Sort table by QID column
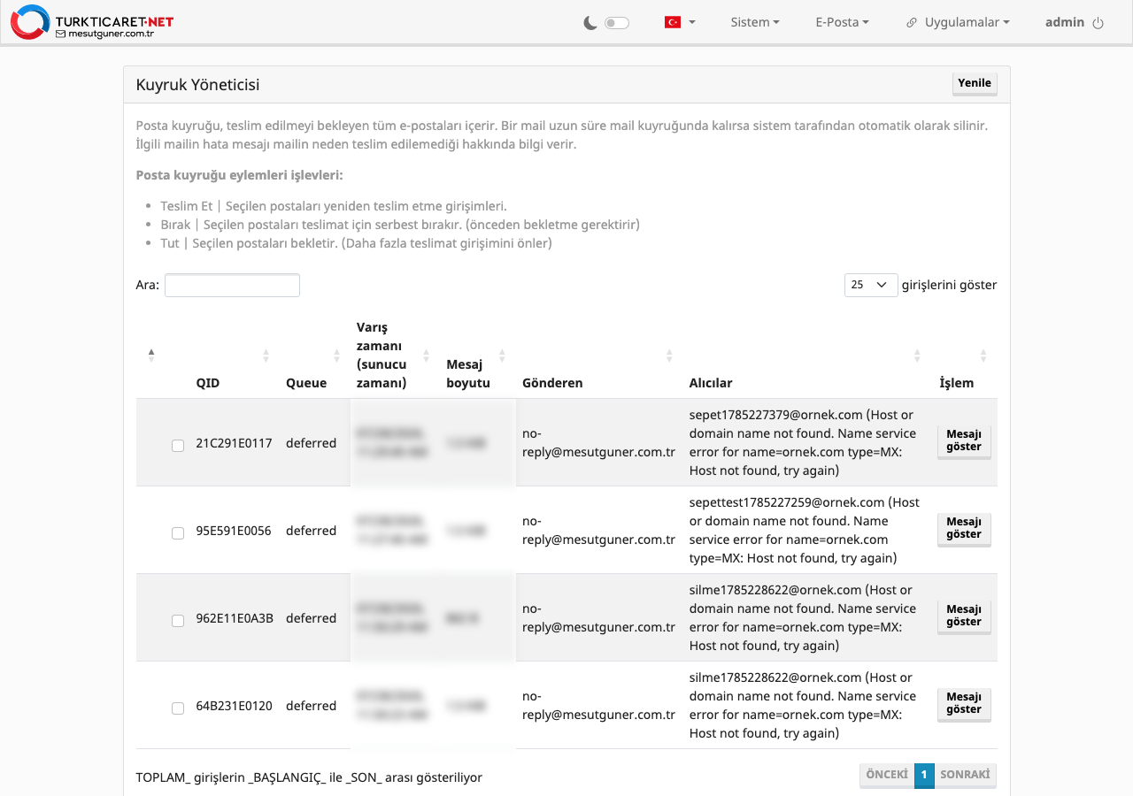Image resolution: width=1133 pixels, height=796 pixels. point(234,356)
